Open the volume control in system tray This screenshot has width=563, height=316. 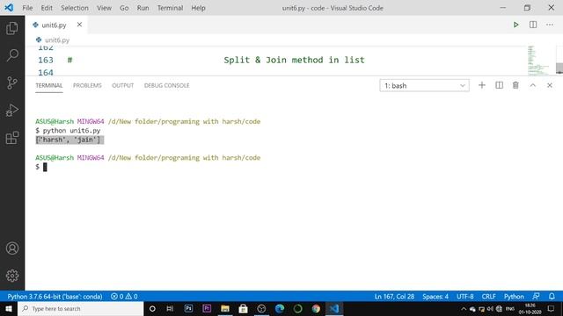[490, 309]
